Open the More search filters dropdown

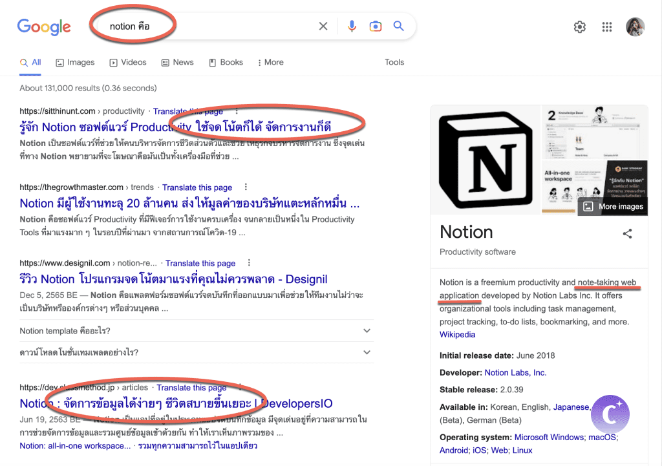click(270, 63)
